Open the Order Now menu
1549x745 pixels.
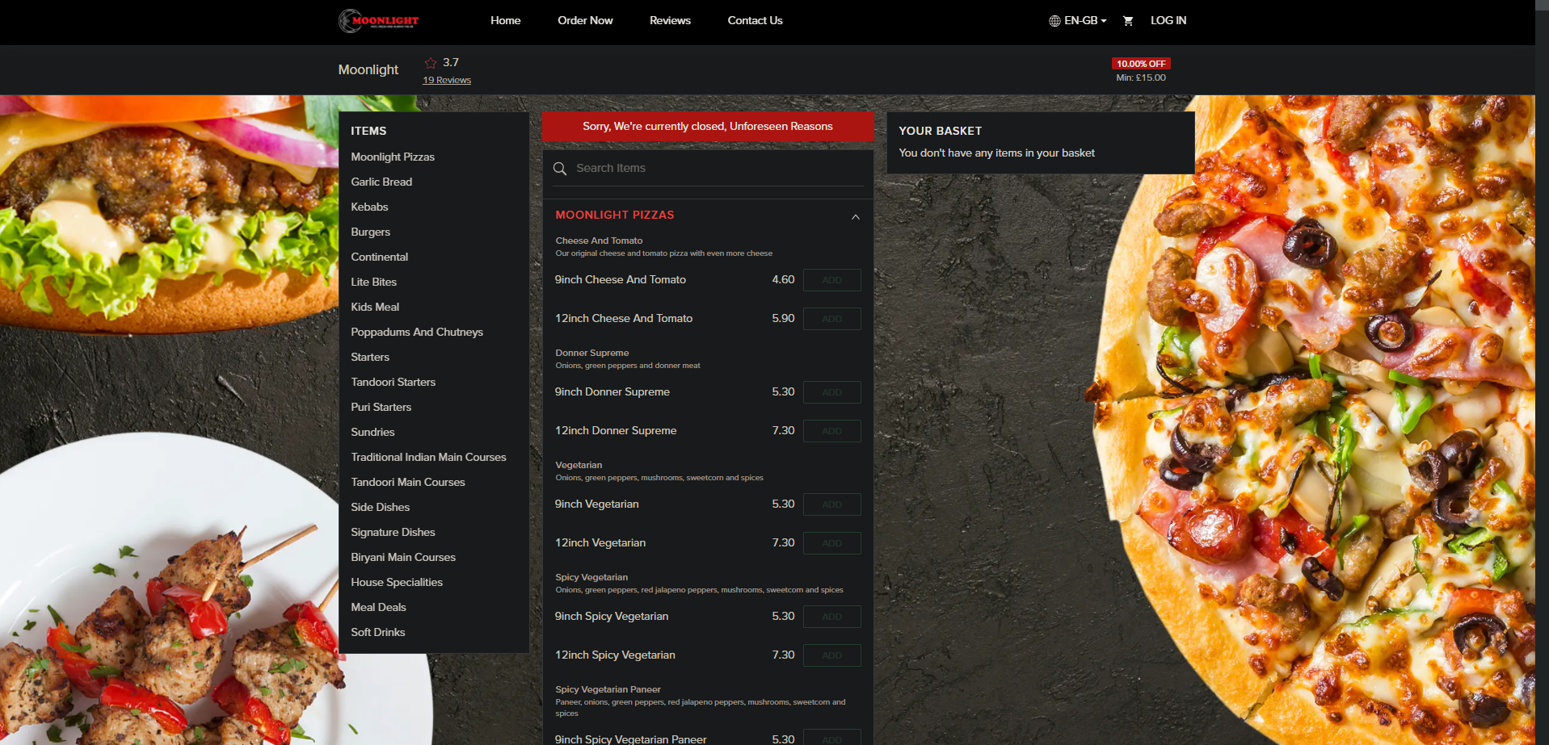[585, 21]
